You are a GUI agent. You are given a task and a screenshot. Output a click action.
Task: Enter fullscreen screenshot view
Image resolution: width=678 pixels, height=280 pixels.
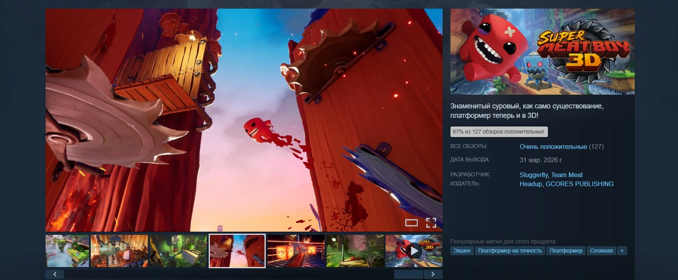[431, 223]
